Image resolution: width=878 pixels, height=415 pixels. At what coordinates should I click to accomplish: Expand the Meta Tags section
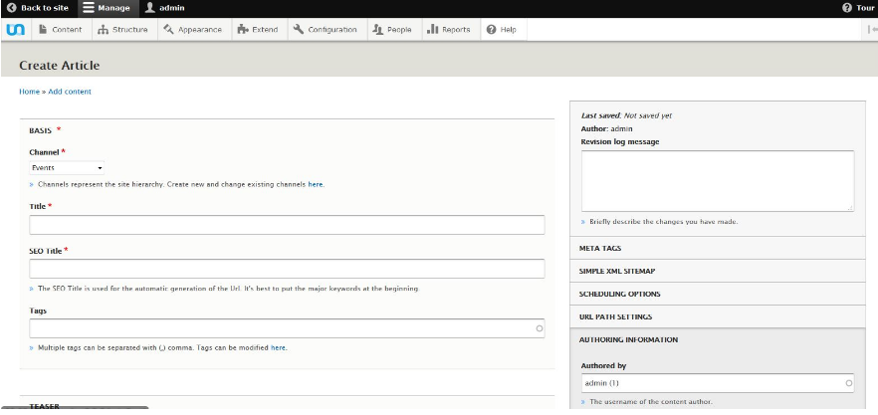600,248
